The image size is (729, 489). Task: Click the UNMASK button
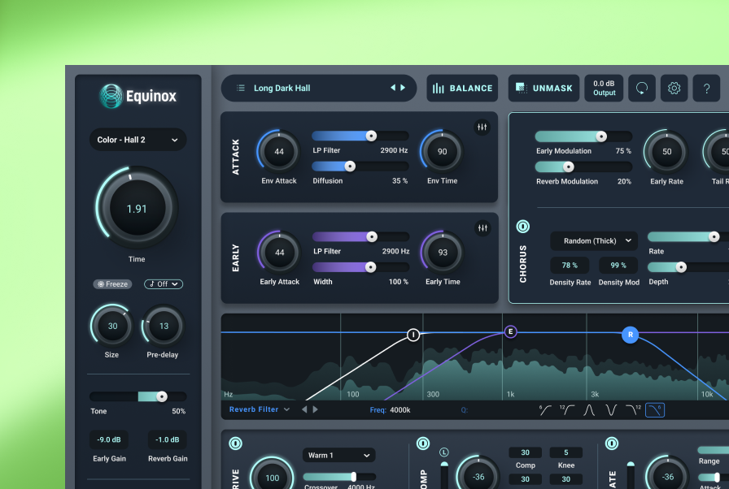(543, 89)
